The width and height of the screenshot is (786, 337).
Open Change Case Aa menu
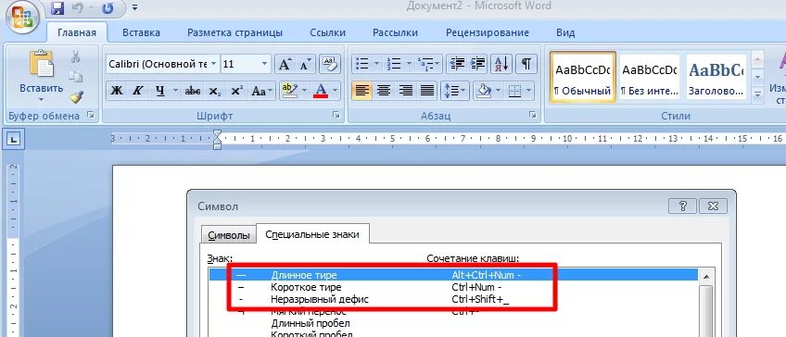262,91
